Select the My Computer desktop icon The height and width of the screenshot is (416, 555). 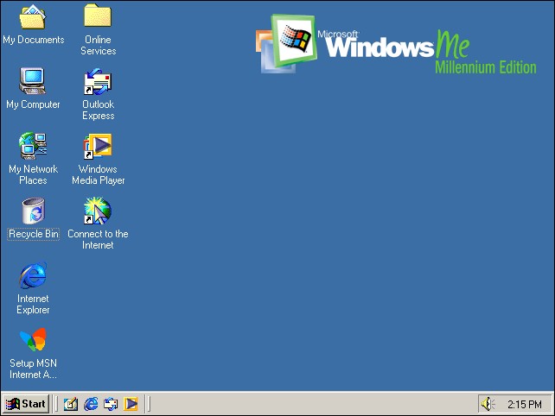[x=33, y=81]
